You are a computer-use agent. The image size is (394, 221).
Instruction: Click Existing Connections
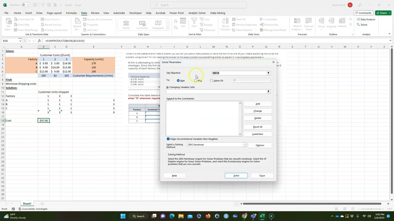tap(54, 30)
